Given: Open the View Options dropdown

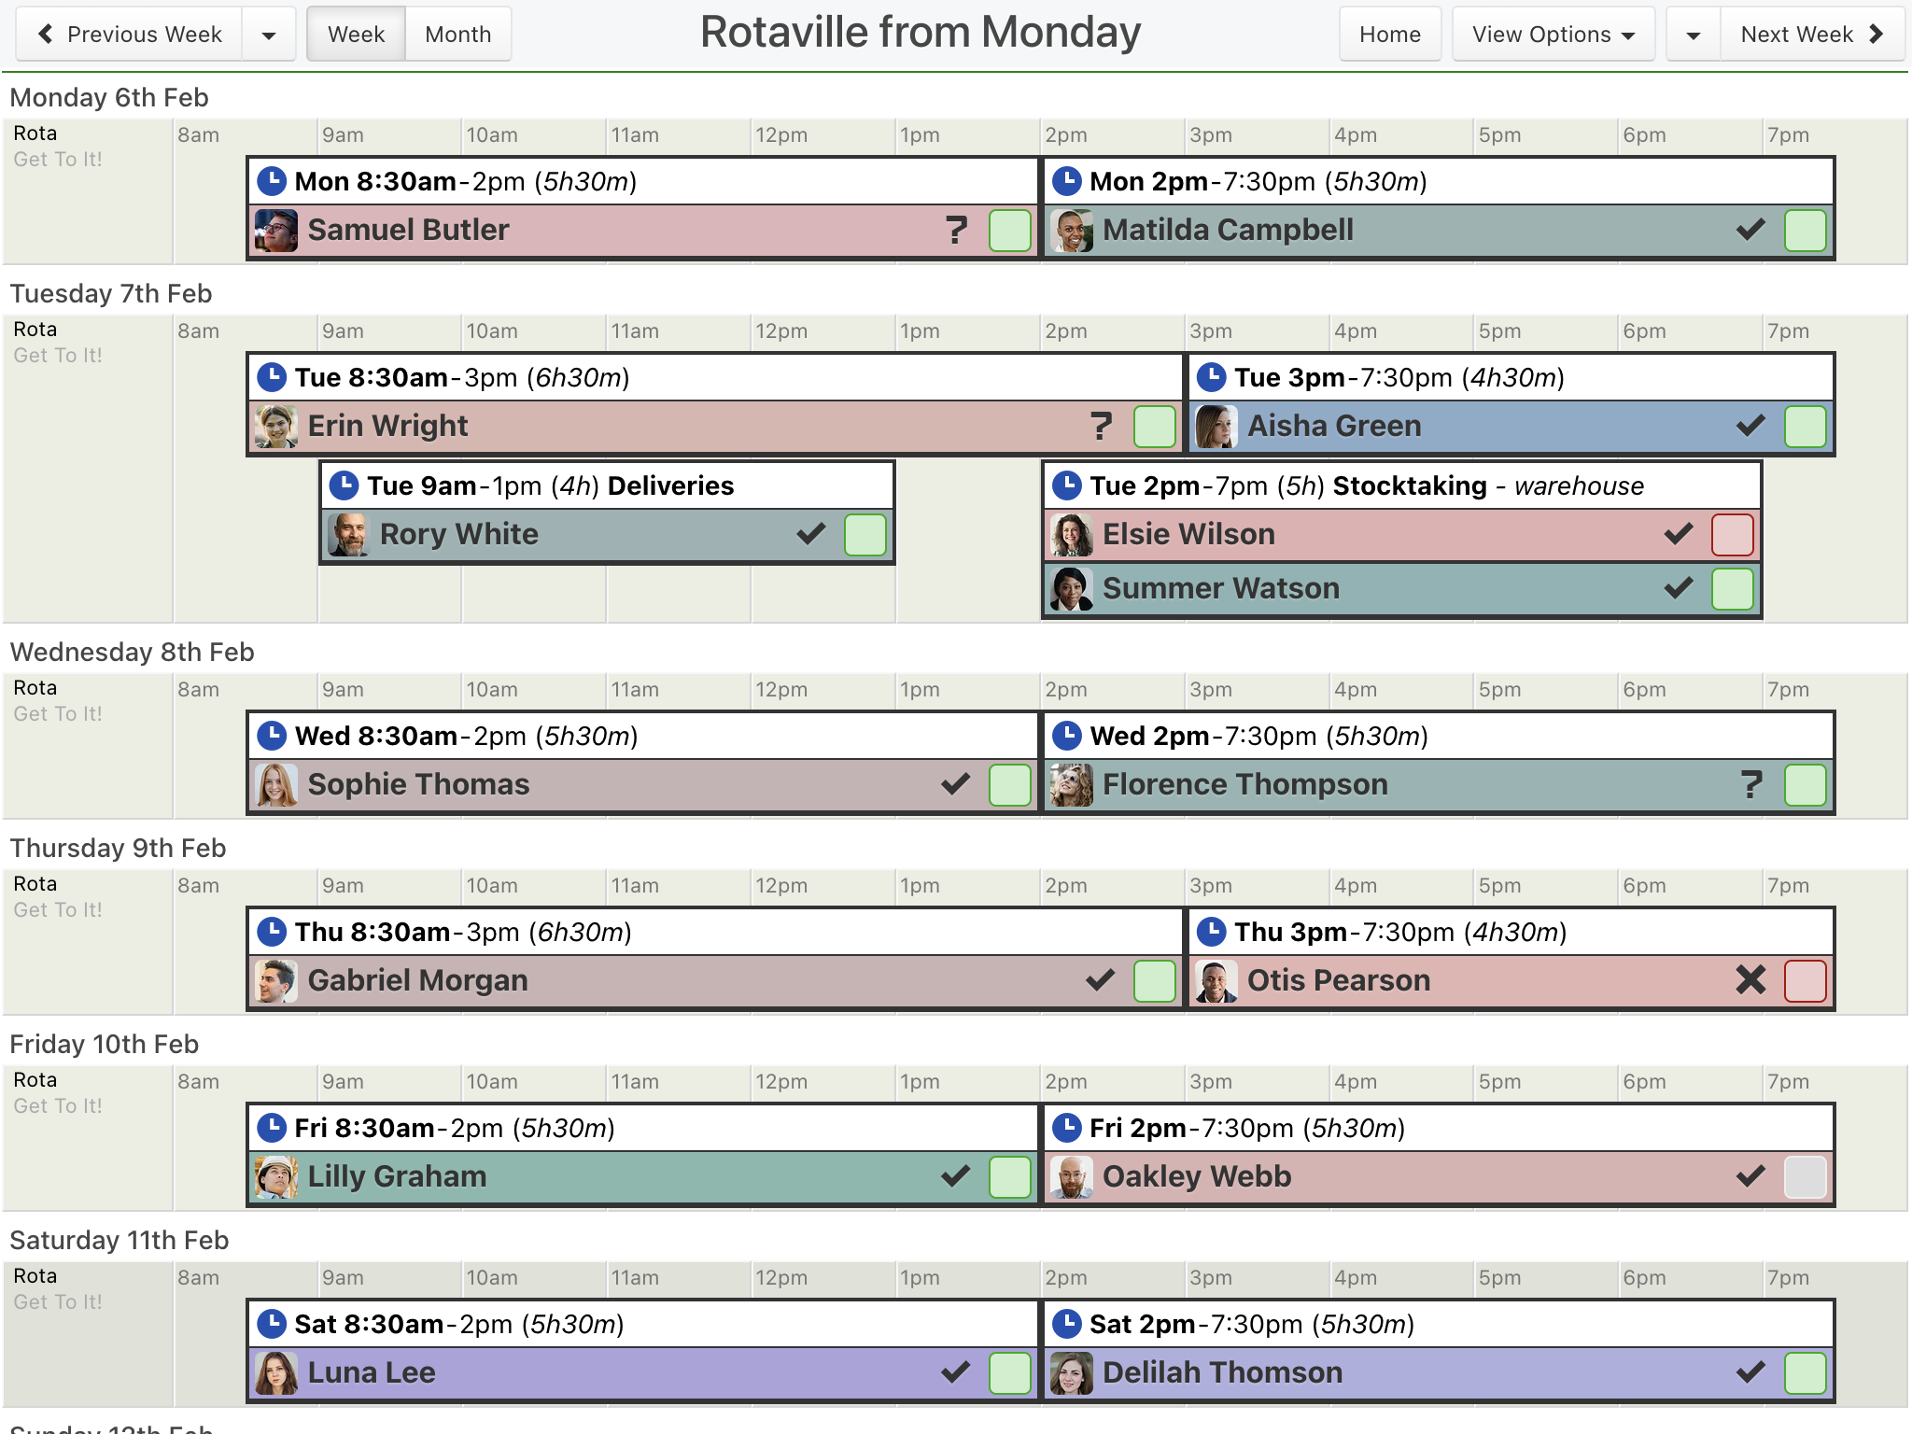Looking at the screenshot, I should tap(1553, 35).
